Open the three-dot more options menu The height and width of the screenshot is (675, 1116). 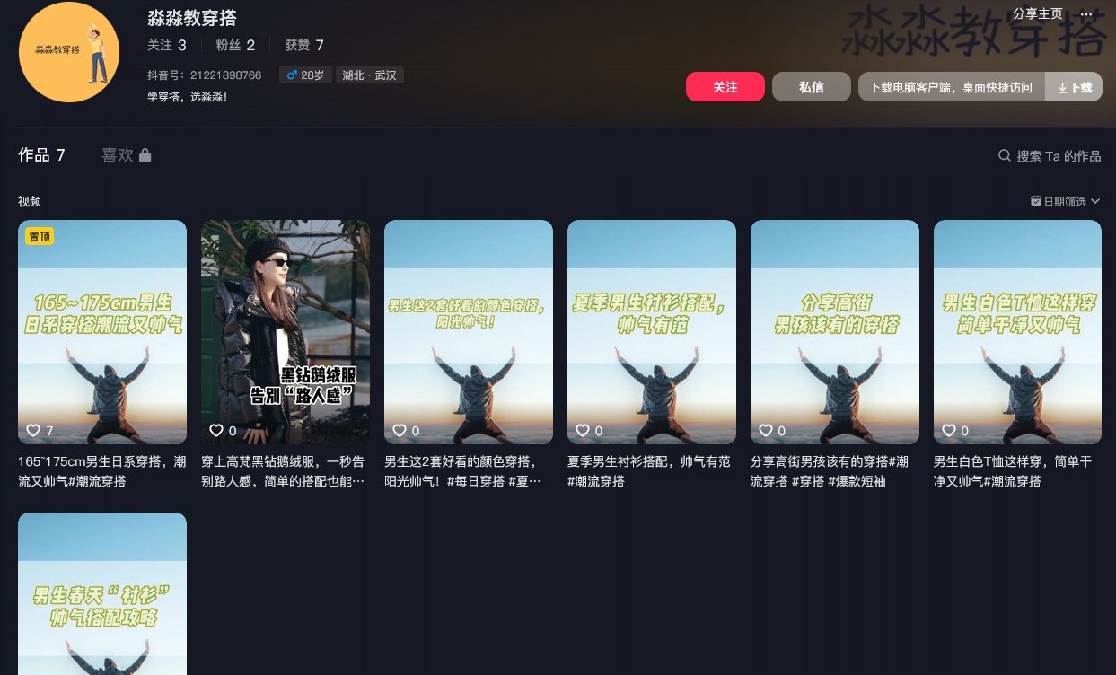tap(1086, 14)
